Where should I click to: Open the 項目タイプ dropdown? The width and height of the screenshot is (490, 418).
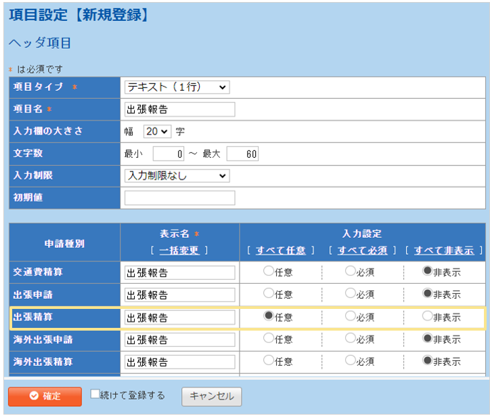pyautogui.click(x=177, y=87)
